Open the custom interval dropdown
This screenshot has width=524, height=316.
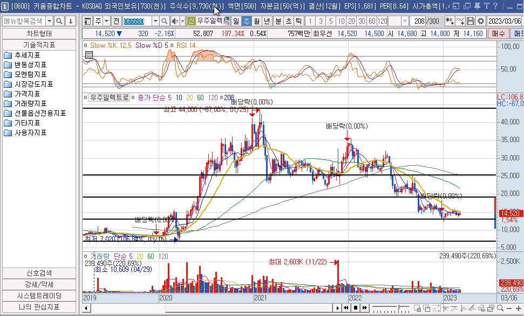405,22
